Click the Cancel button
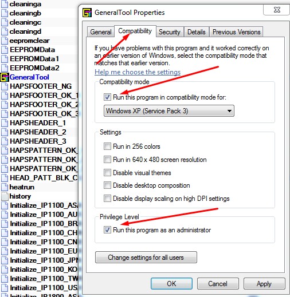Screen dimensions: 290x297 pyautogui.click(x=218, y=284)
